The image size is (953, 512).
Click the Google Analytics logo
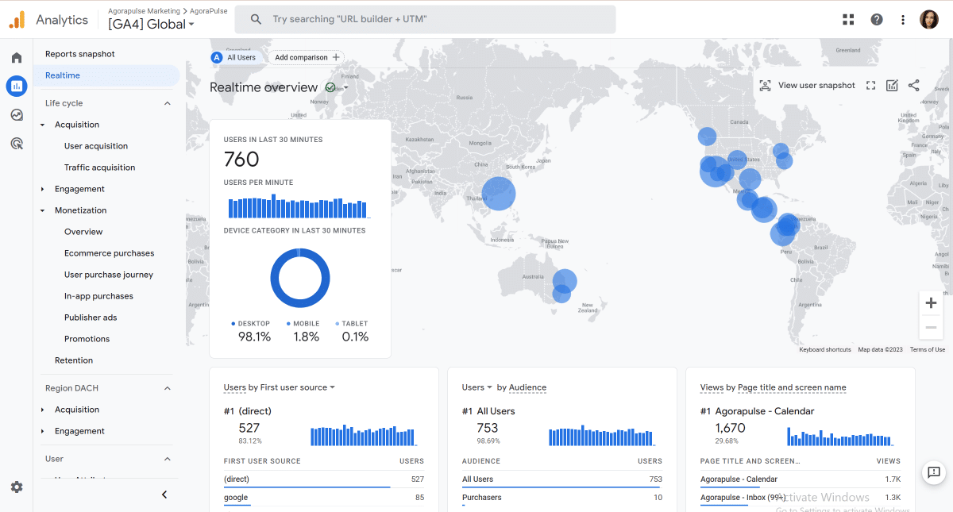click(x=17, y=20)
